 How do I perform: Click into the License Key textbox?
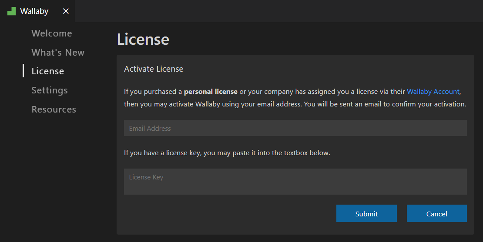tap(295, 182)
